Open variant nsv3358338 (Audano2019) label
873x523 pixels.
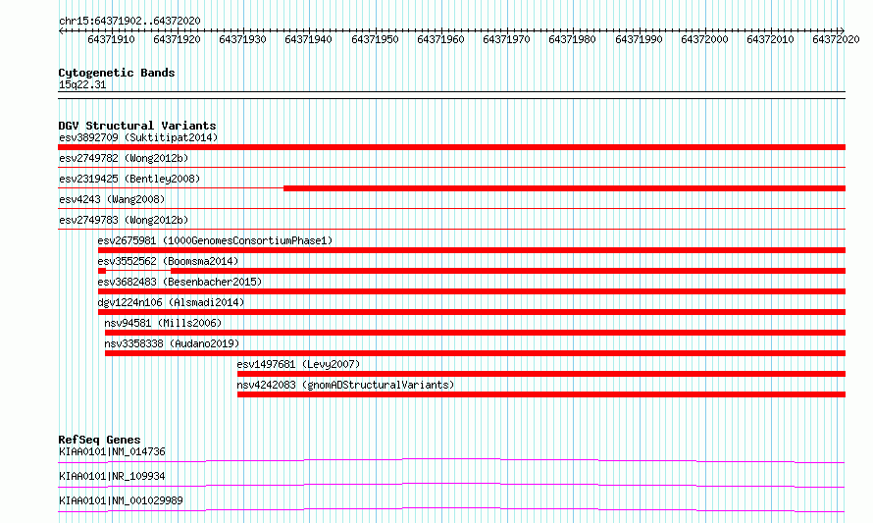click(x=172, y=343)
